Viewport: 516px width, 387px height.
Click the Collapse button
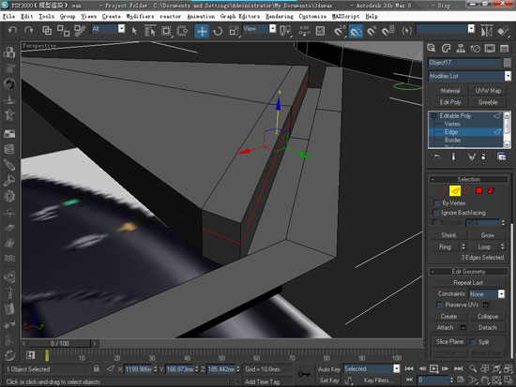coord(487,316)
